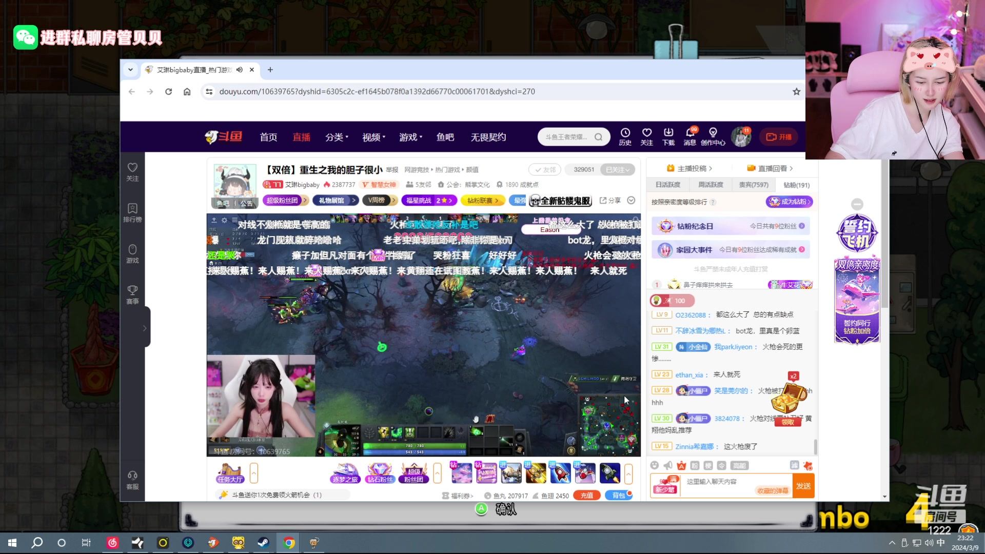Open the 钻石粉丝 diamond icon
This screenshot has width=985, height=554.
(x=380, y=473)
